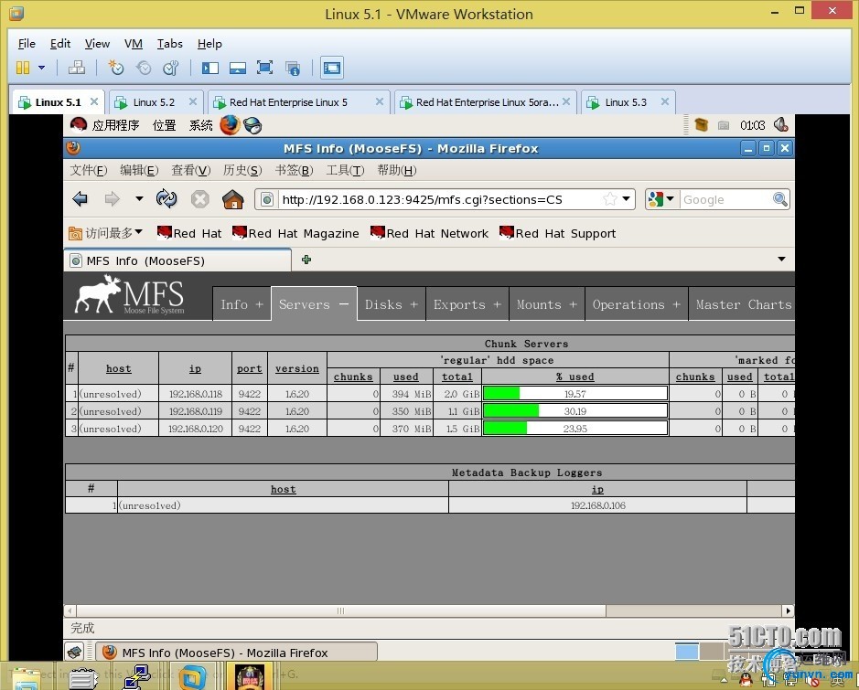
Task: Collapse Servers section with minus sign
Action: pos(344,304)
